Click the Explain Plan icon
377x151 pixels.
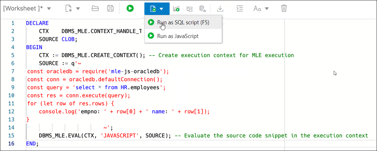tap(189, 9)
